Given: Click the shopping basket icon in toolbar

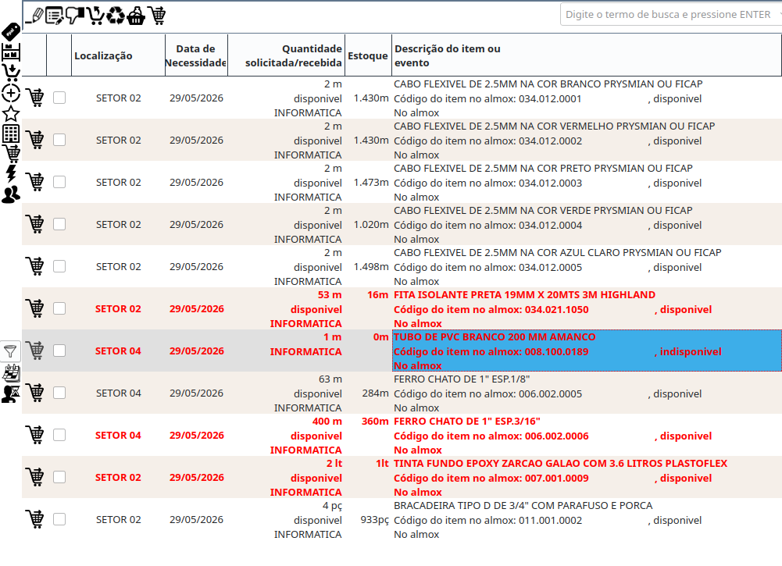Looking at the screenshot, I should click(x=136, y=15).
